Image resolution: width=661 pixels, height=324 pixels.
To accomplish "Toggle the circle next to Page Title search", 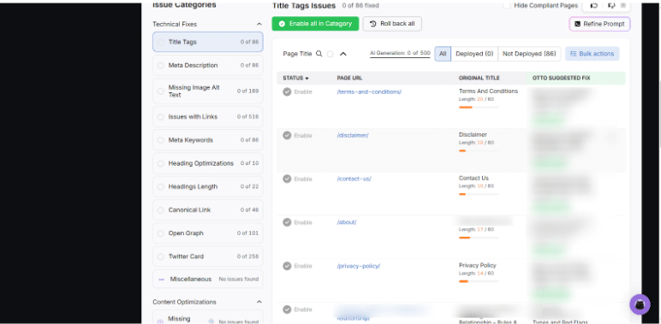I will [x=330, y=54].
